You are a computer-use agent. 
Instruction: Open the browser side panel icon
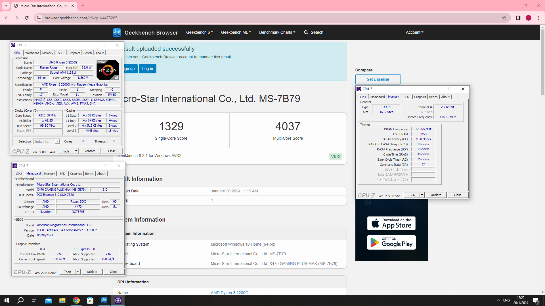click(518, 18)
